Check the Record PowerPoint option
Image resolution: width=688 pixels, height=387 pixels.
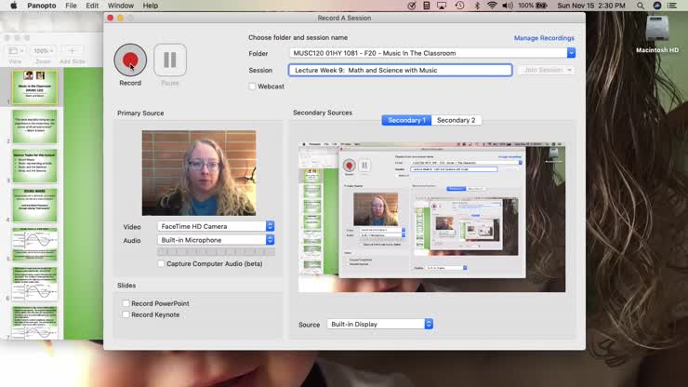(126, 303)
